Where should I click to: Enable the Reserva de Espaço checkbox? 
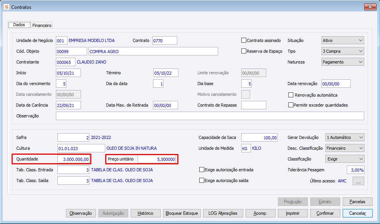(x=244, y=51)
